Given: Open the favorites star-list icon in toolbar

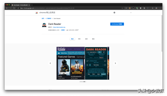Looking at the screenshot, I should (x=152, y=8).
